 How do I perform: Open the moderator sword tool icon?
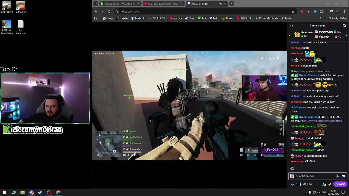click(x=324, y=184)
